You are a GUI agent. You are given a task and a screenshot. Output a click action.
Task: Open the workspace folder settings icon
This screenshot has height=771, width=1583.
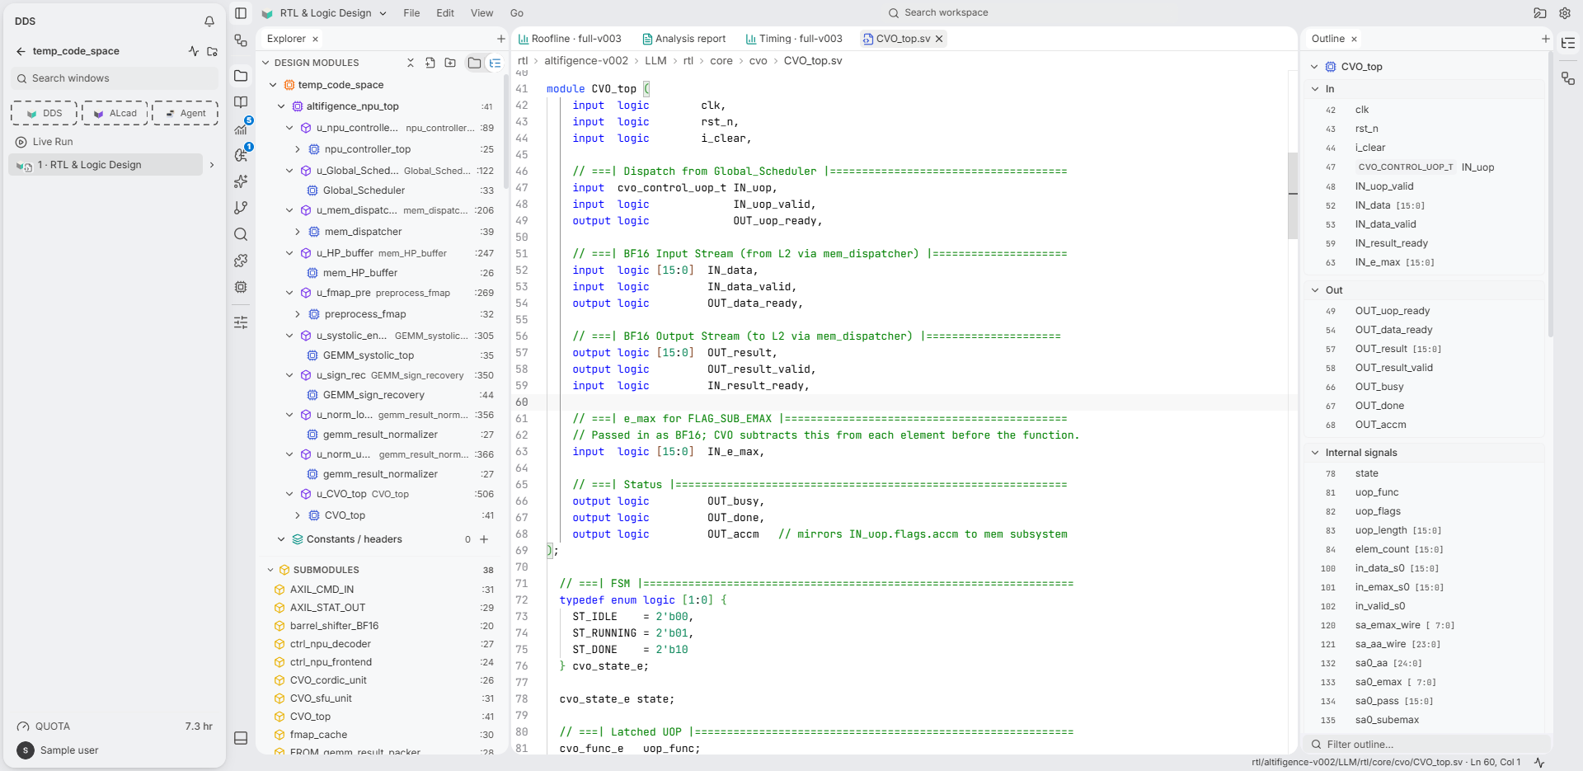212,51
